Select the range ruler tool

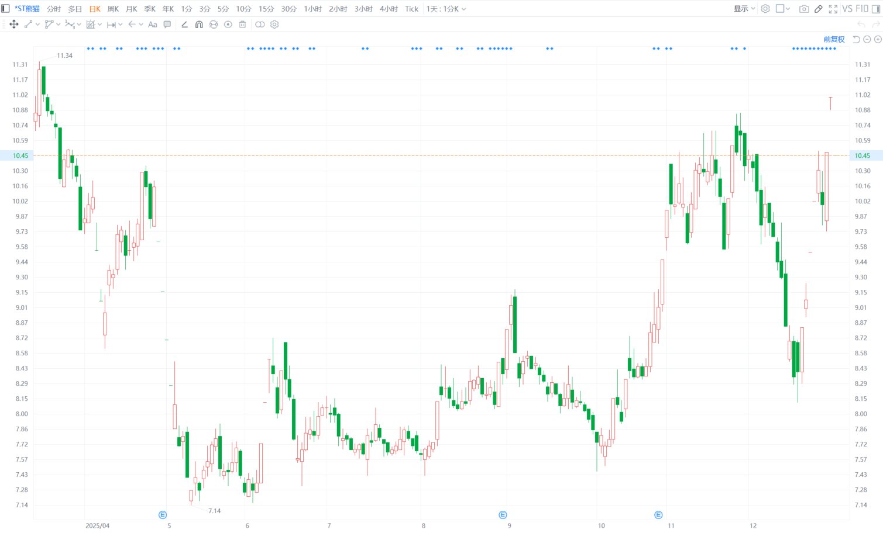coord(111,25)
